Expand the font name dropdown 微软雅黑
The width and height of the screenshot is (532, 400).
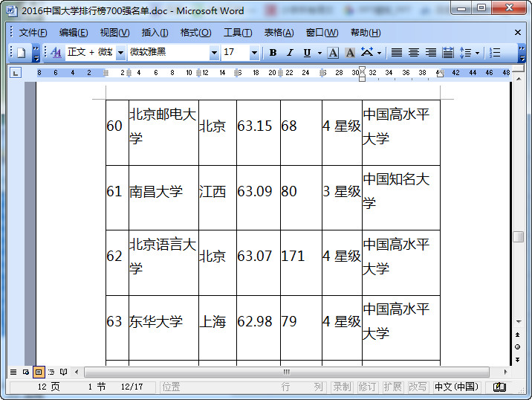214,53
